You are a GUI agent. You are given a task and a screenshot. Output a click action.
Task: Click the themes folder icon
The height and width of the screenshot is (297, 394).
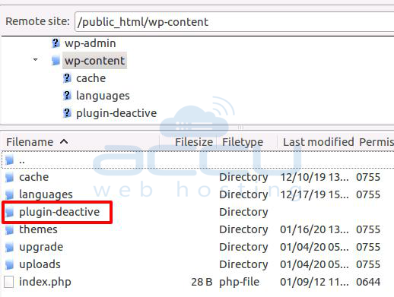coord(9,230)
